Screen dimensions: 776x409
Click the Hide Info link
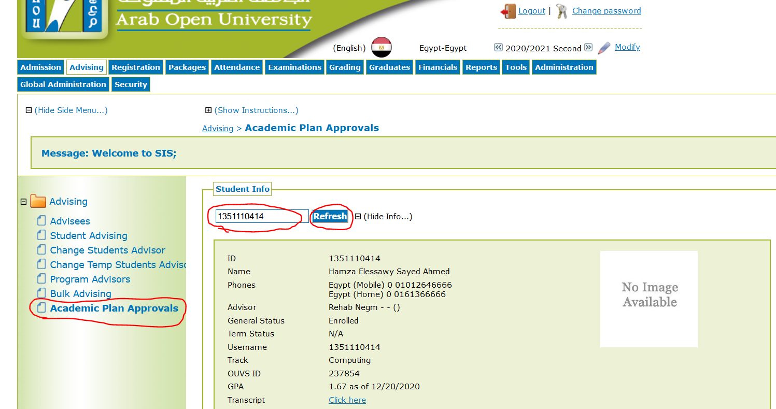coord(388,217)
